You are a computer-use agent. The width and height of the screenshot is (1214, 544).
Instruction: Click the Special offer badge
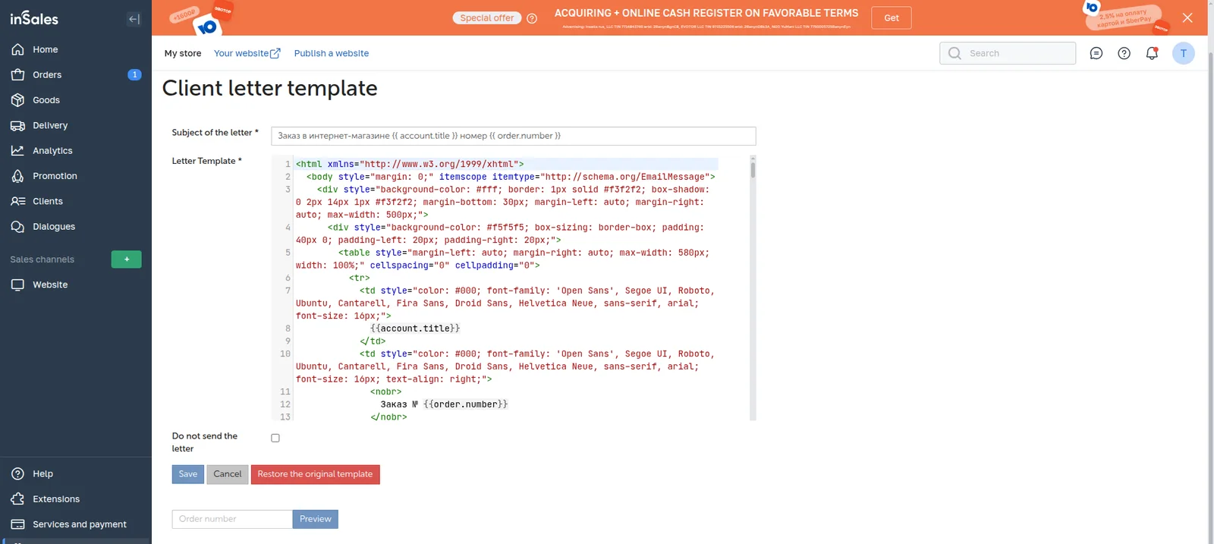point(486,18)
